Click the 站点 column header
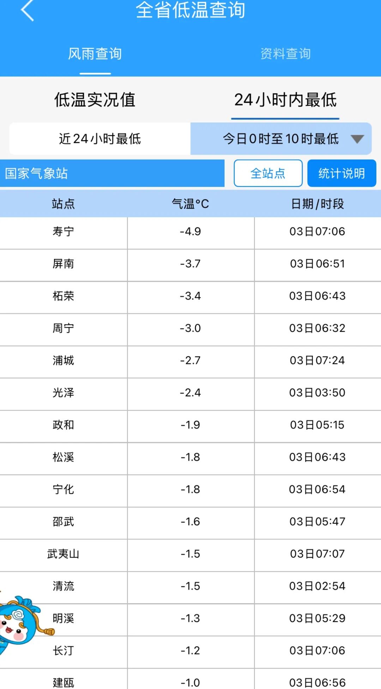 point(64,204)
